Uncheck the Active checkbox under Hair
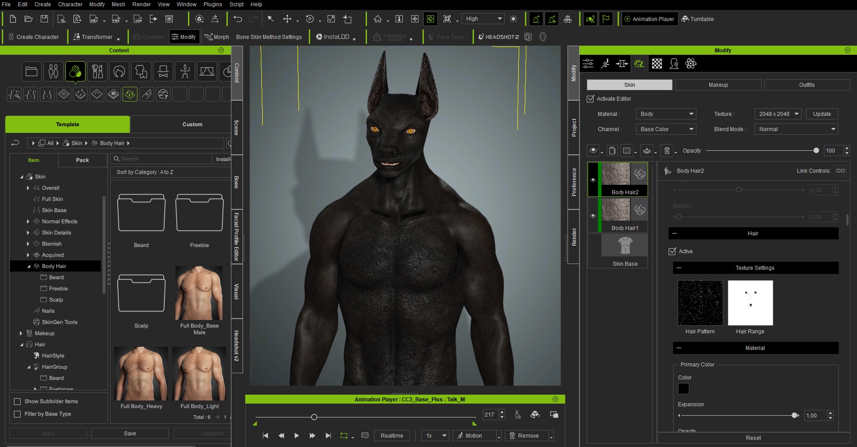Image resolution: width=857 pixels, height=447 pixels. tap(672, 251)
